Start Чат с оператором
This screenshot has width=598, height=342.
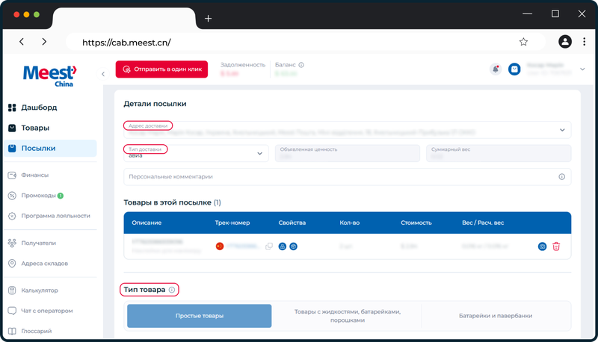pos(47,311)
